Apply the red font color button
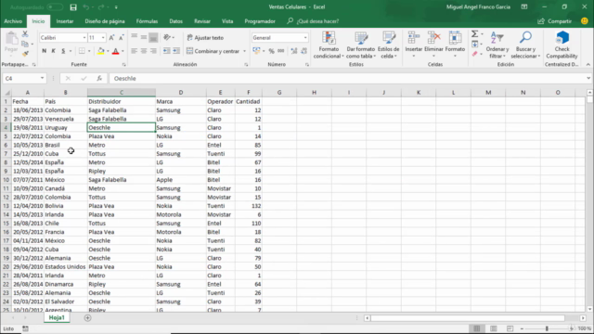 [x=115, y=51]
